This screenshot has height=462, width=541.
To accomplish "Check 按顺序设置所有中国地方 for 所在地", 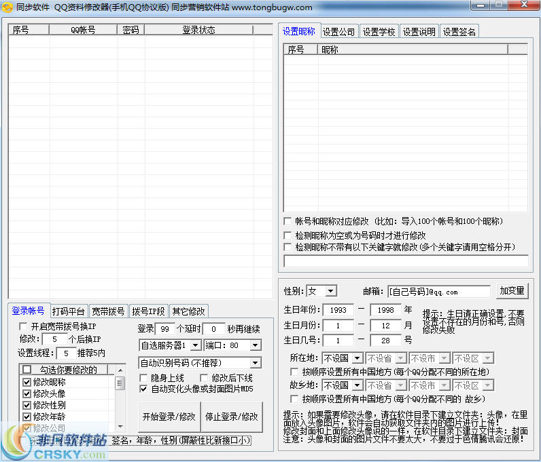I will click(x=294, y=372).
